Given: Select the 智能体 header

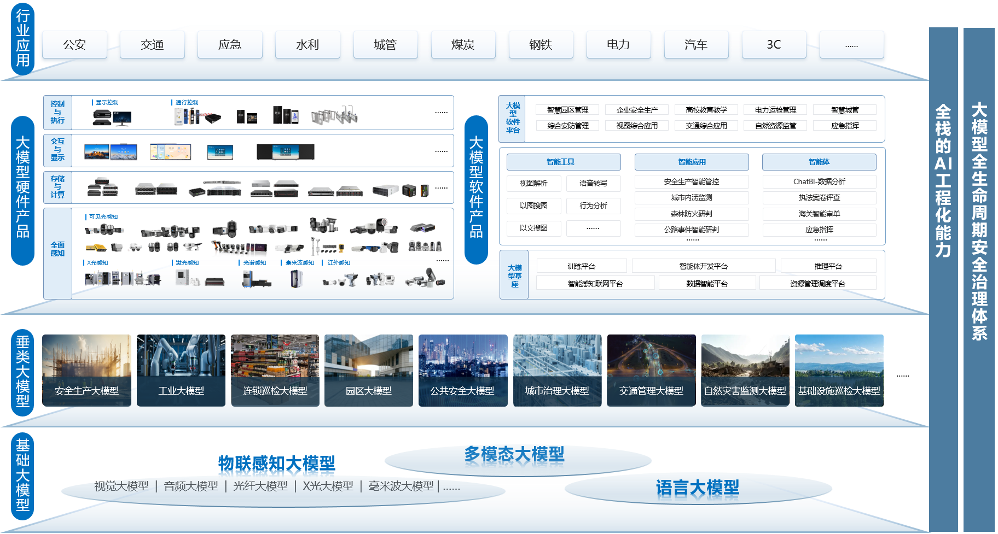Looking at the screenshot, I should click(819, 162).
